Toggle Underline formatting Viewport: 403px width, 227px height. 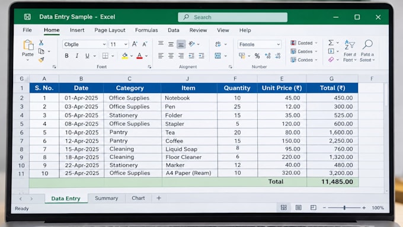click(87, 56)
